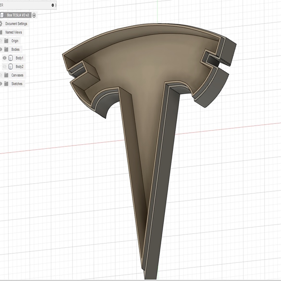
Task: Click the component cube icon beside Box TESLA V3 v2
Action: pyautogui.click(x=1, y=15)
